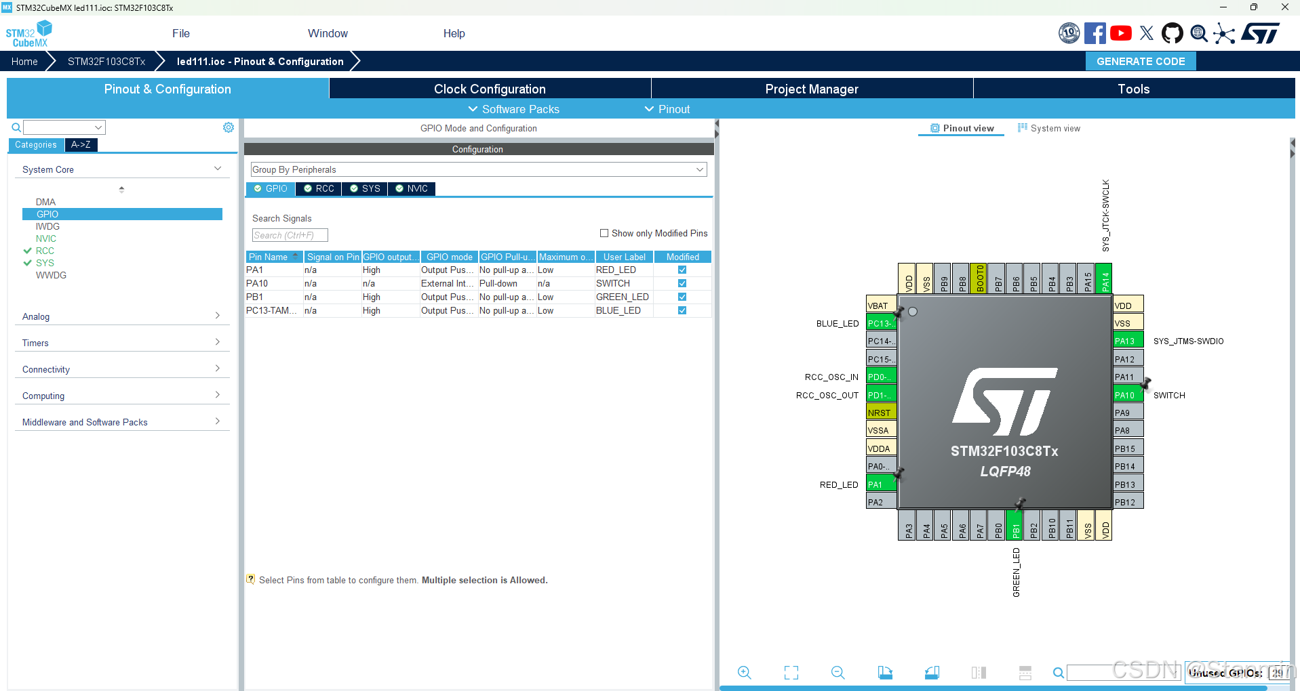This screenshot has width=1300, height=691.
Task: Toggle Modified checkbox for PA1 row
Action: [682, 270]
